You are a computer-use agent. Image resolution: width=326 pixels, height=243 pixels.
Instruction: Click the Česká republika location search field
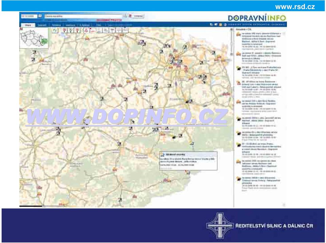[83, 16]
